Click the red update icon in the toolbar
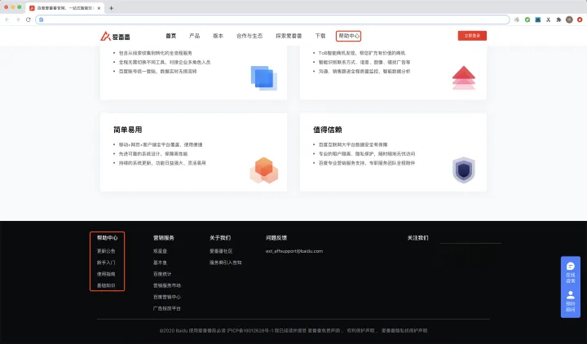Image resolution: width=587 pixels, height=344 pixels. (x=580, y=20)
